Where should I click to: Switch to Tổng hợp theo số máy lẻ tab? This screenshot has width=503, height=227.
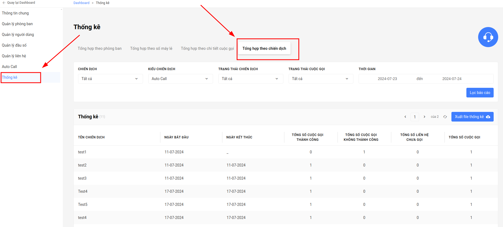pos(151,48)
